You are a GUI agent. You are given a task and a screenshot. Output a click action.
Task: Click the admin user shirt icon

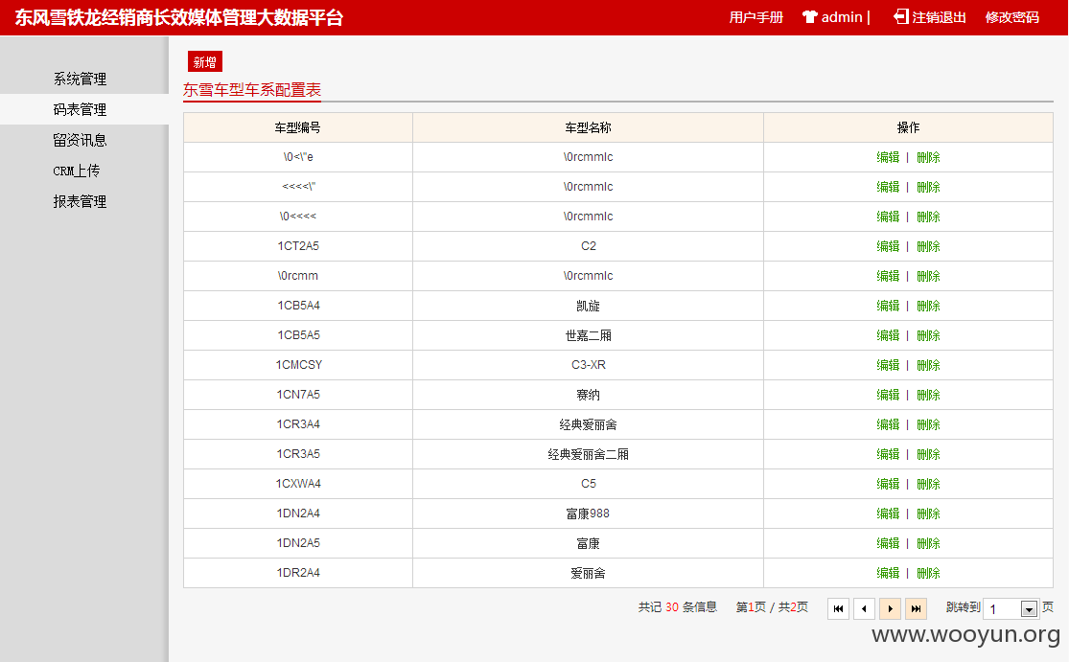pyautogui.click(x=809, y=17)
